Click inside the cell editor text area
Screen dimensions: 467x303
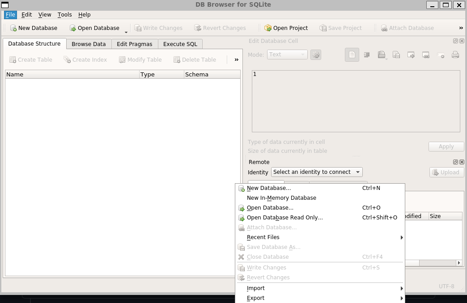[x=356, y=101]
